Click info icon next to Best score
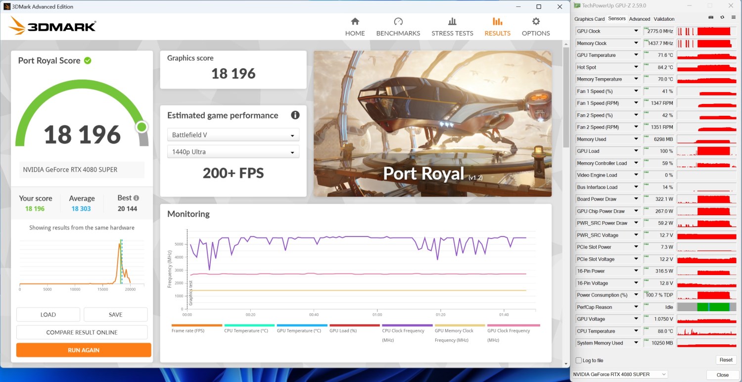This screenshot has height=382, width=742. pyautogui.click(x=137, y=198)
